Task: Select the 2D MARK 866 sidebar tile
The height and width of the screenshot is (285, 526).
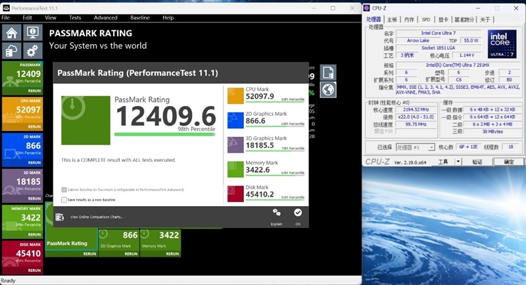Action: click(x=22, y=149)
